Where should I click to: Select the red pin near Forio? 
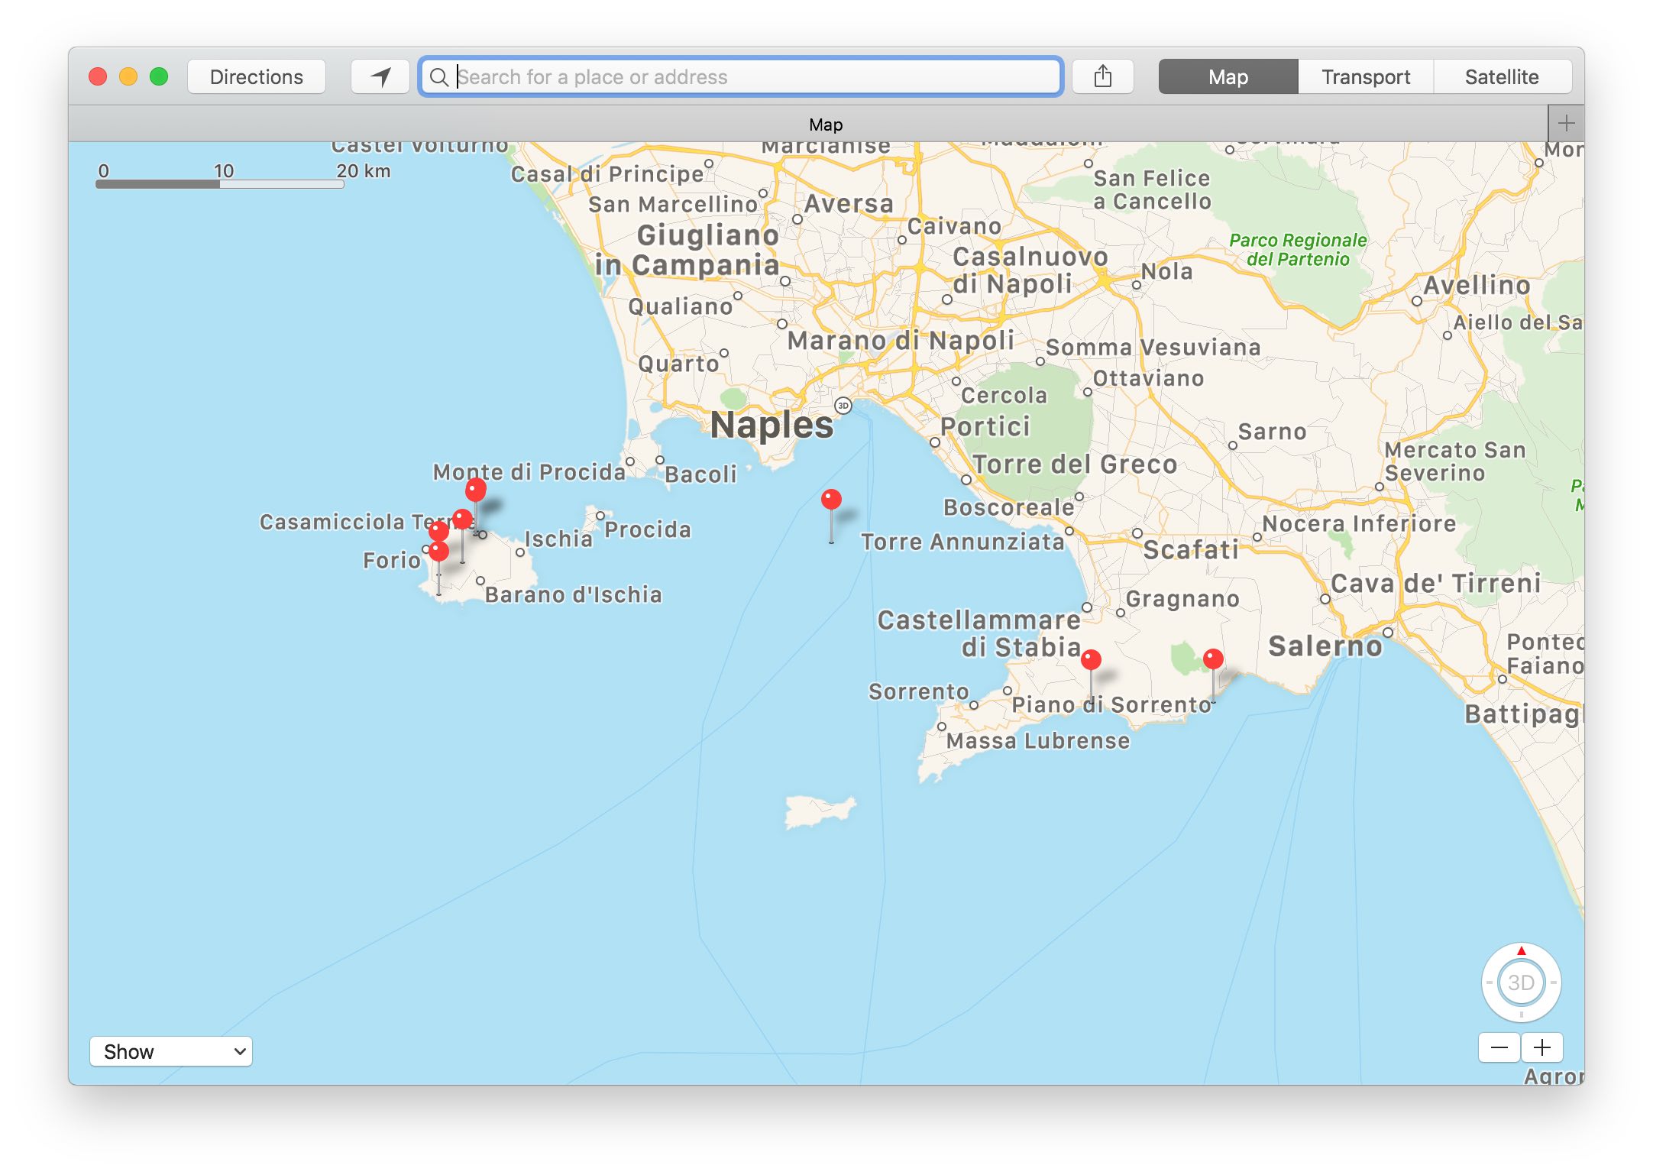pyautogui.click(x=438, y=552)
